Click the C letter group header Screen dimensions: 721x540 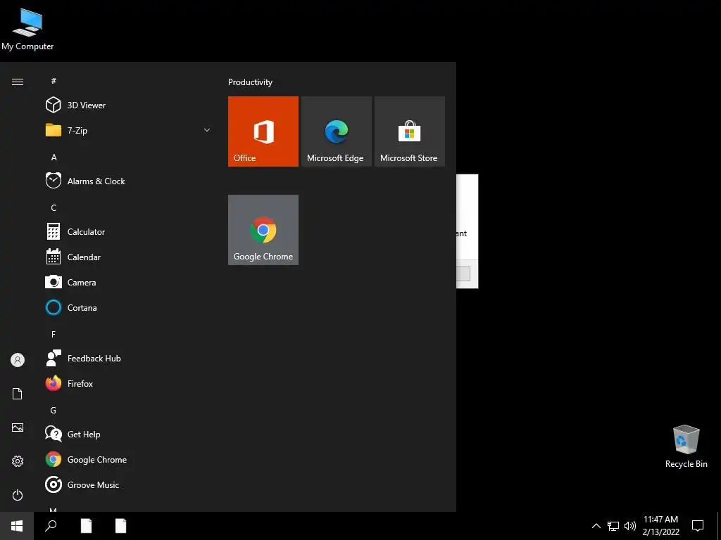coord(54,207)
